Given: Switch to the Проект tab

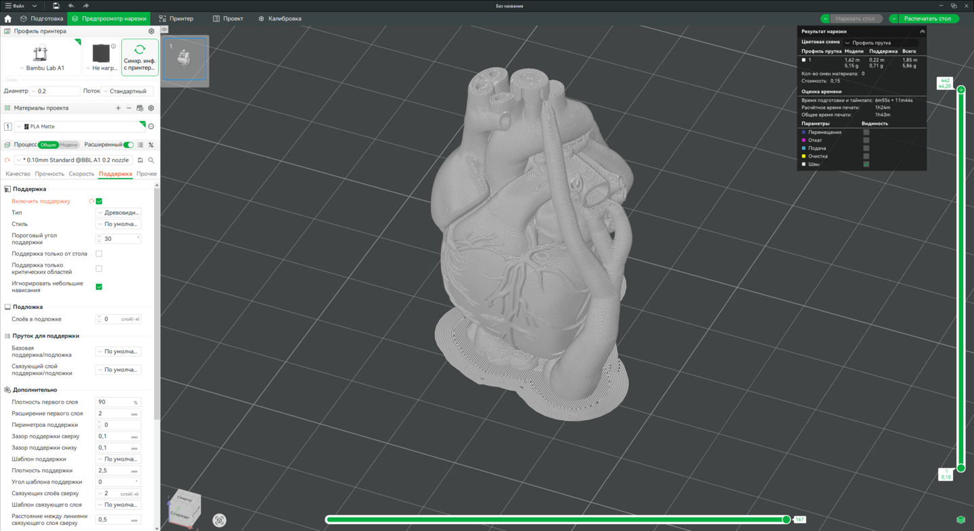Looking at the screenshot, I should pos(228,19).
